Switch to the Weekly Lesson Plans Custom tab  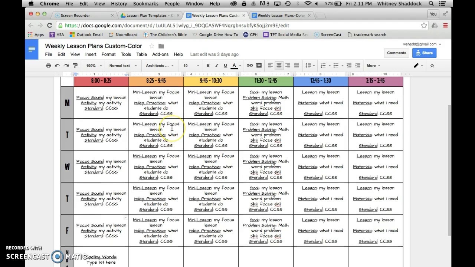(x=214, y=15)
